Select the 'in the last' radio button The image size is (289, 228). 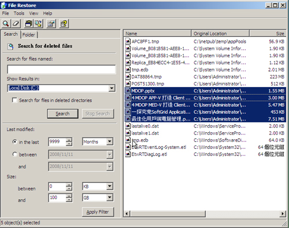point(14,142)
